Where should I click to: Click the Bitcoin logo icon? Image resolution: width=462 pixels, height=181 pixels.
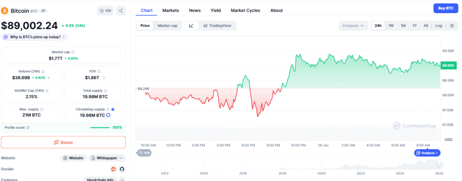point(5,11)
